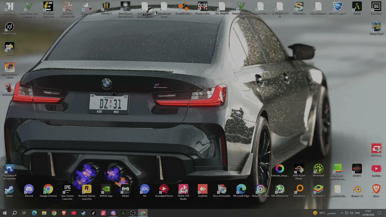Open the CodeWalker desktop file

coord(338,191)
